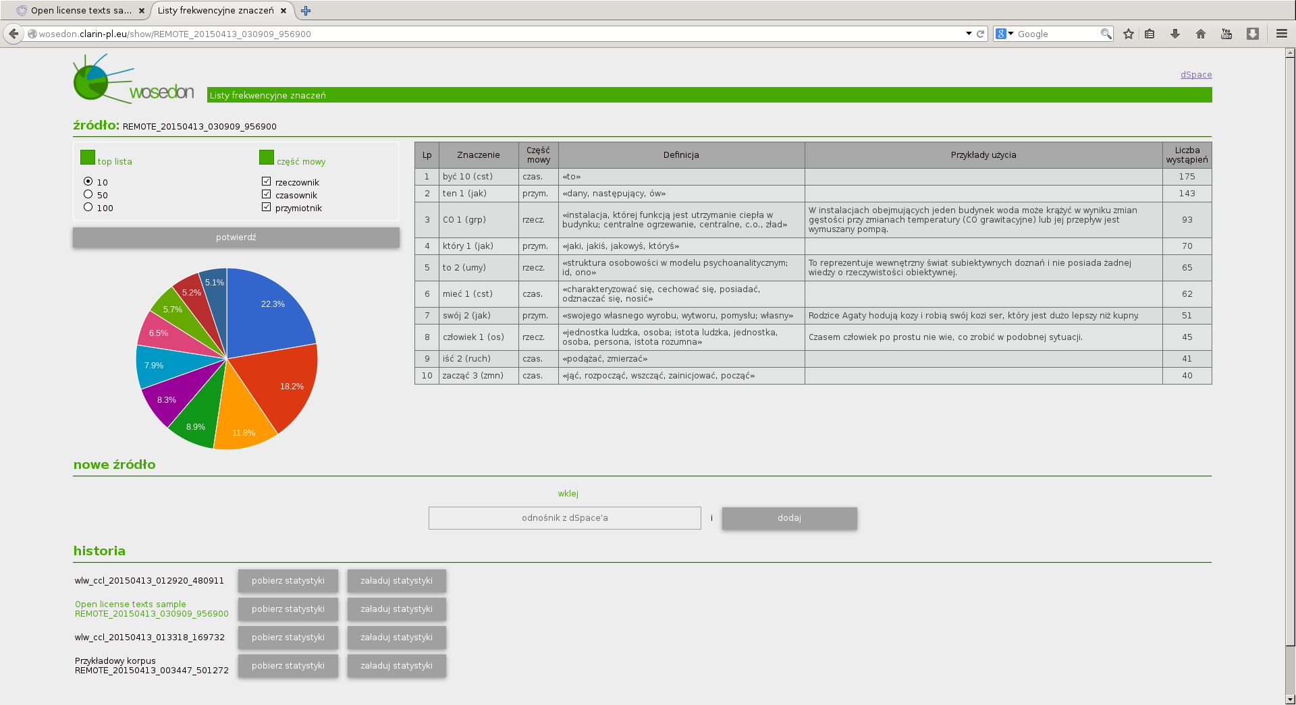Click pobierz statystyki for wlw_ccl_20150413_012920_480911
The height and width of the screenshot is (705, 1296).
click(x=288, y=581)
